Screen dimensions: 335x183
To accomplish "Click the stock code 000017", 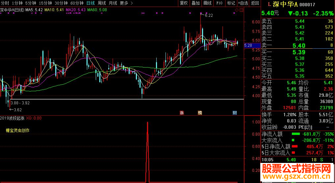I will (x=307, y=5).
